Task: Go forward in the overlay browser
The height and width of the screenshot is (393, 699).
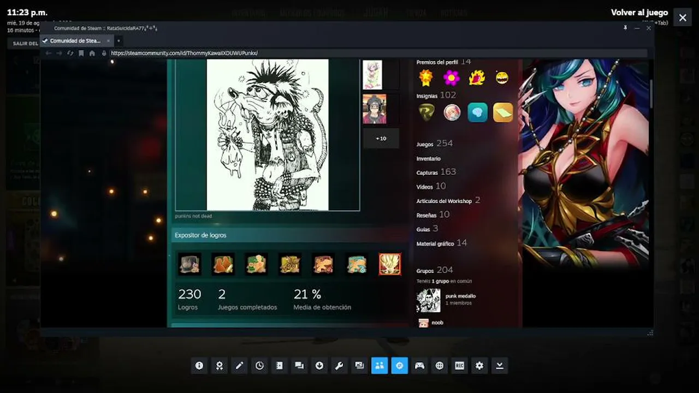Action: [x=59, y=53]
